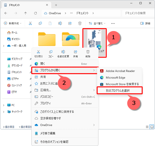The width and height of the screenshot is (155, 146).
Task: Choose パスのコピー
Action: [65, 97]
